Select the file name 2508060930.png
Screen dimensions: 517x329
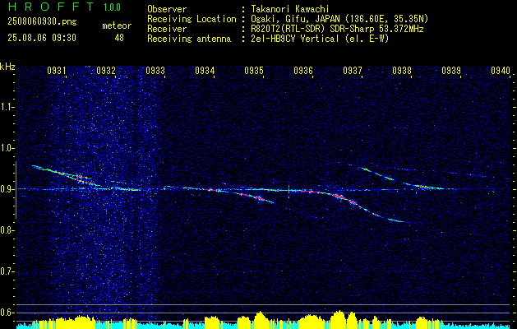42,22
